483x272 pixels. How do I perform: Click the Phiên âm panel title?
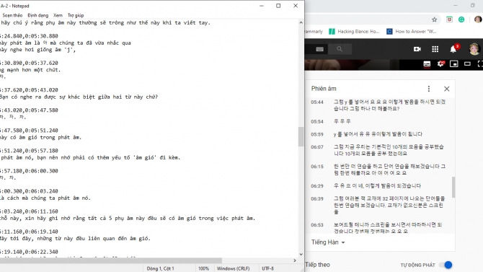pyautogui.click(x=324, y=89)
